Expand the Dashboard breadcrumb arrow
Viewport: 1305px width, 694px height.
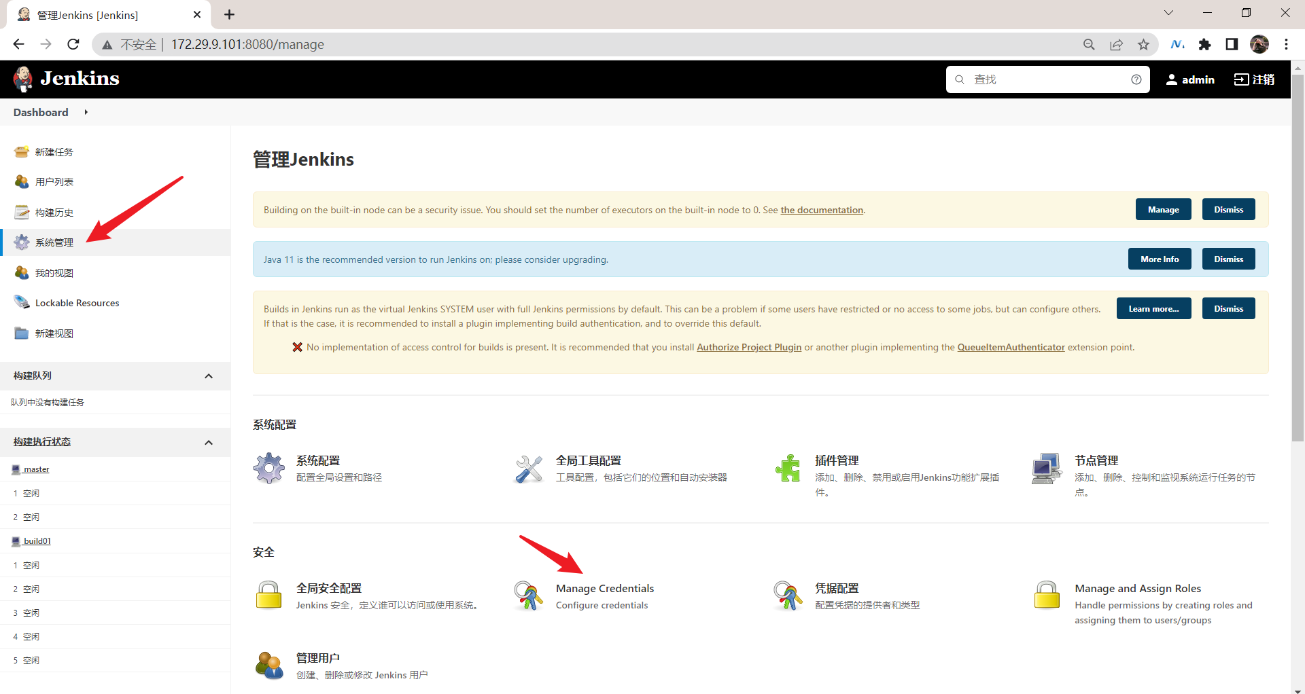pyautogui.click(x=86, y=112)
